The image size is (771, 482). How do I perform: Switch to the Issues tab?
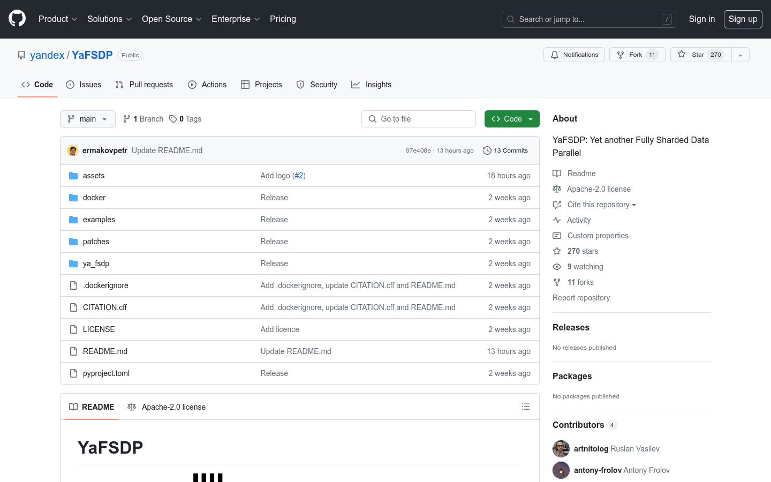[84, 85]
